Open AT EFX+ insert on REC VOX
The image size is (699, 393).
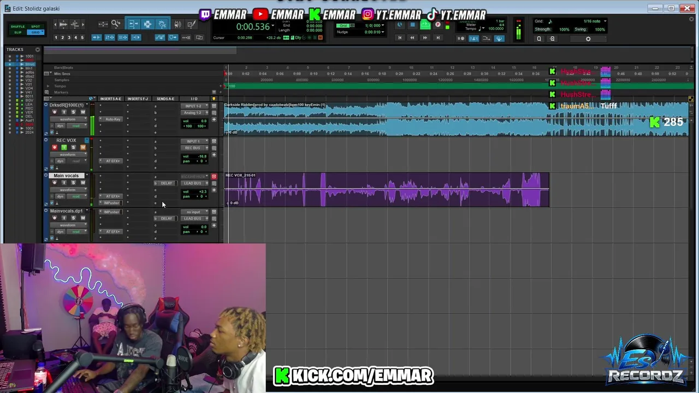coord(113,161)
